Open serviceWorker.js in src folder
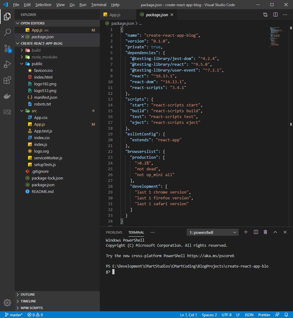Viewport: 293px width, 318px height. tap(57, 158)
